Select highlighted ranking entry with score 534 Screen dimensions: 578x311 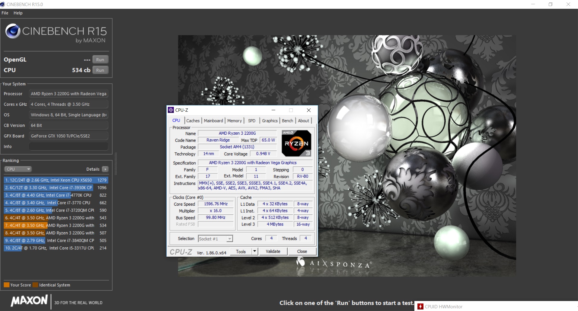click(56, 225)
